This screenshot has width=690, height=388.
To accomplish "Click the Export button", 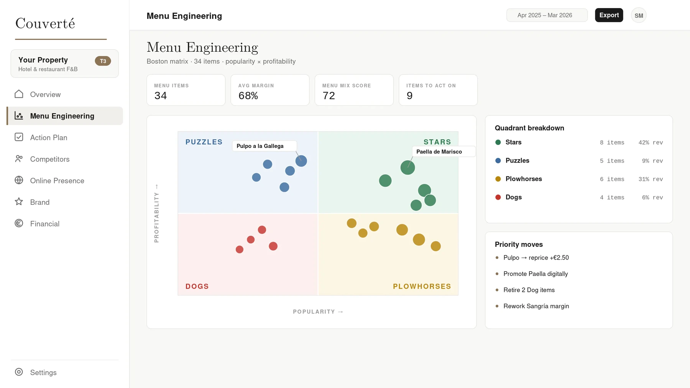I will point(609,15).
